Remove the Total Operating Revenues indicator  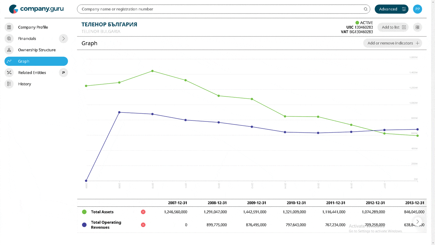[x=143, y=225]
